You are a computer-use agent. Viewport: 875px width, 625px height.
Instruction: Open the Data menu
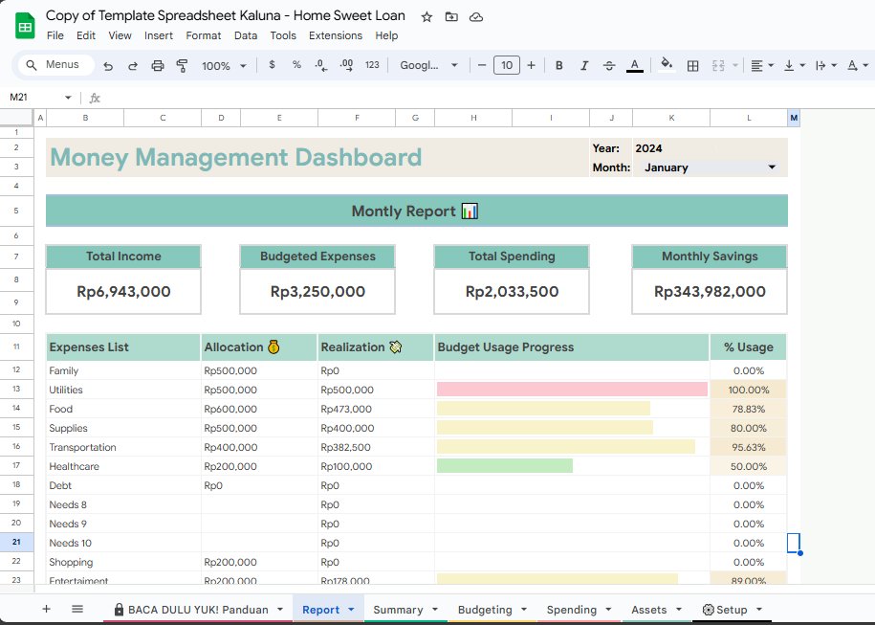246,35
